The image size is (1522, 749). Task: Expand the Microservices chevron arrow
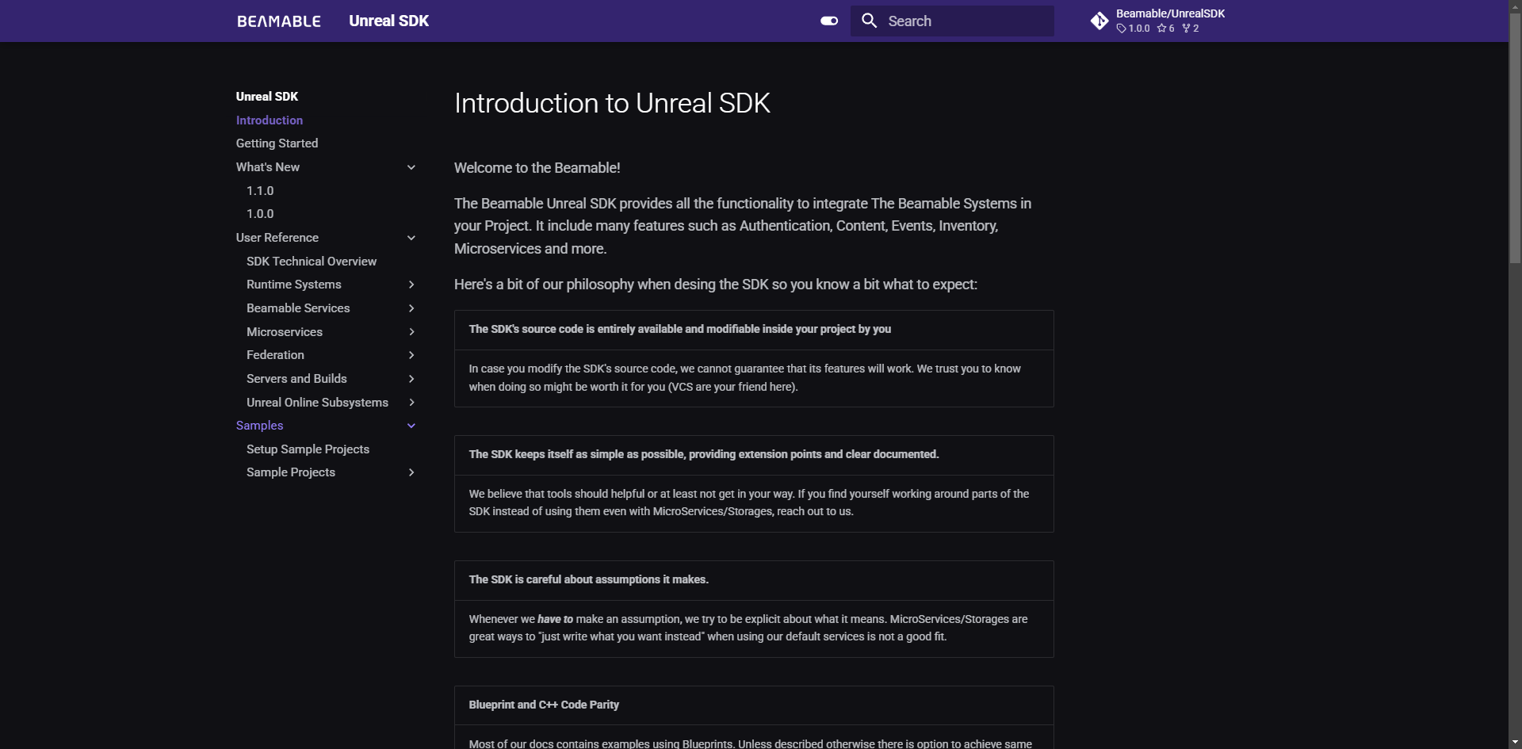[411, 332]
